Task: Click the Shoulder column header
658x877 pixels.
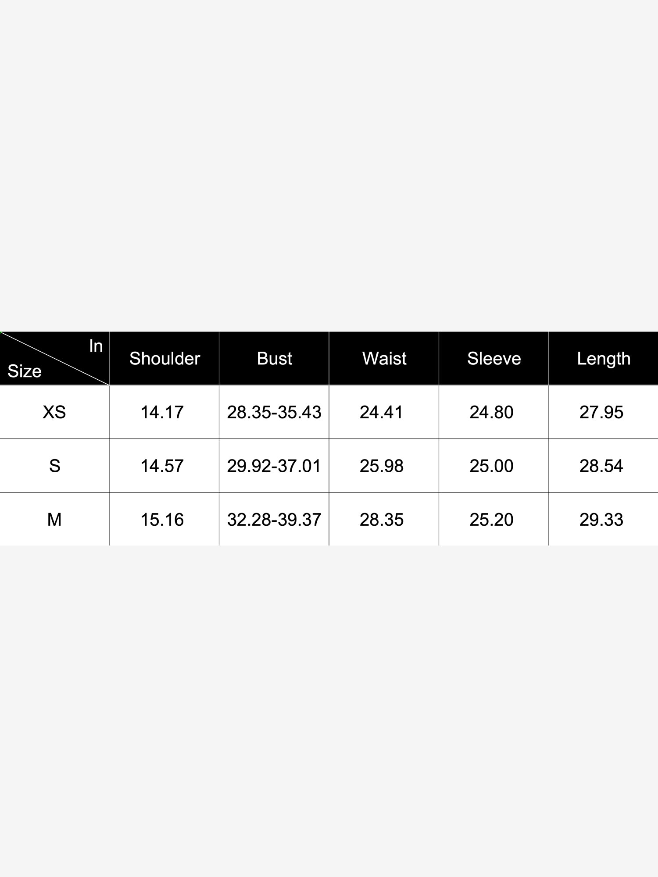Action: click(x=164, y=358)
